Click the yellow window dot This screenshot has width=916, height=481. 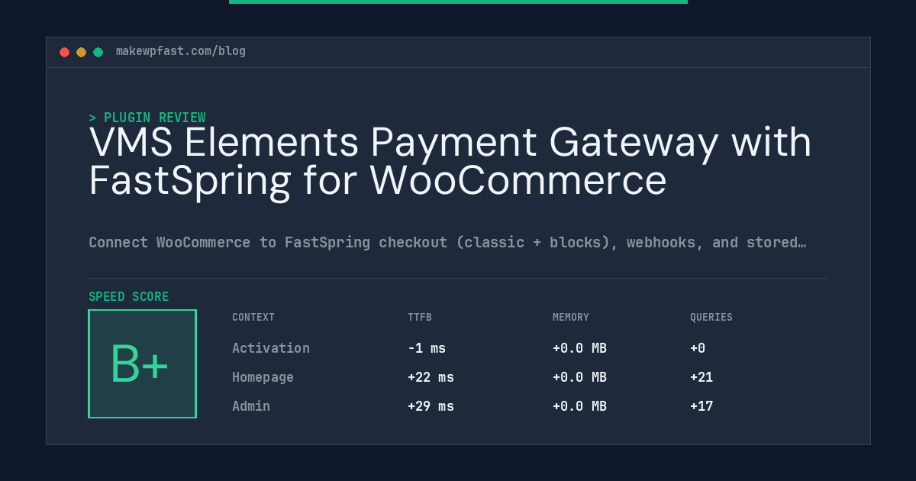click(x=81, y=52)
